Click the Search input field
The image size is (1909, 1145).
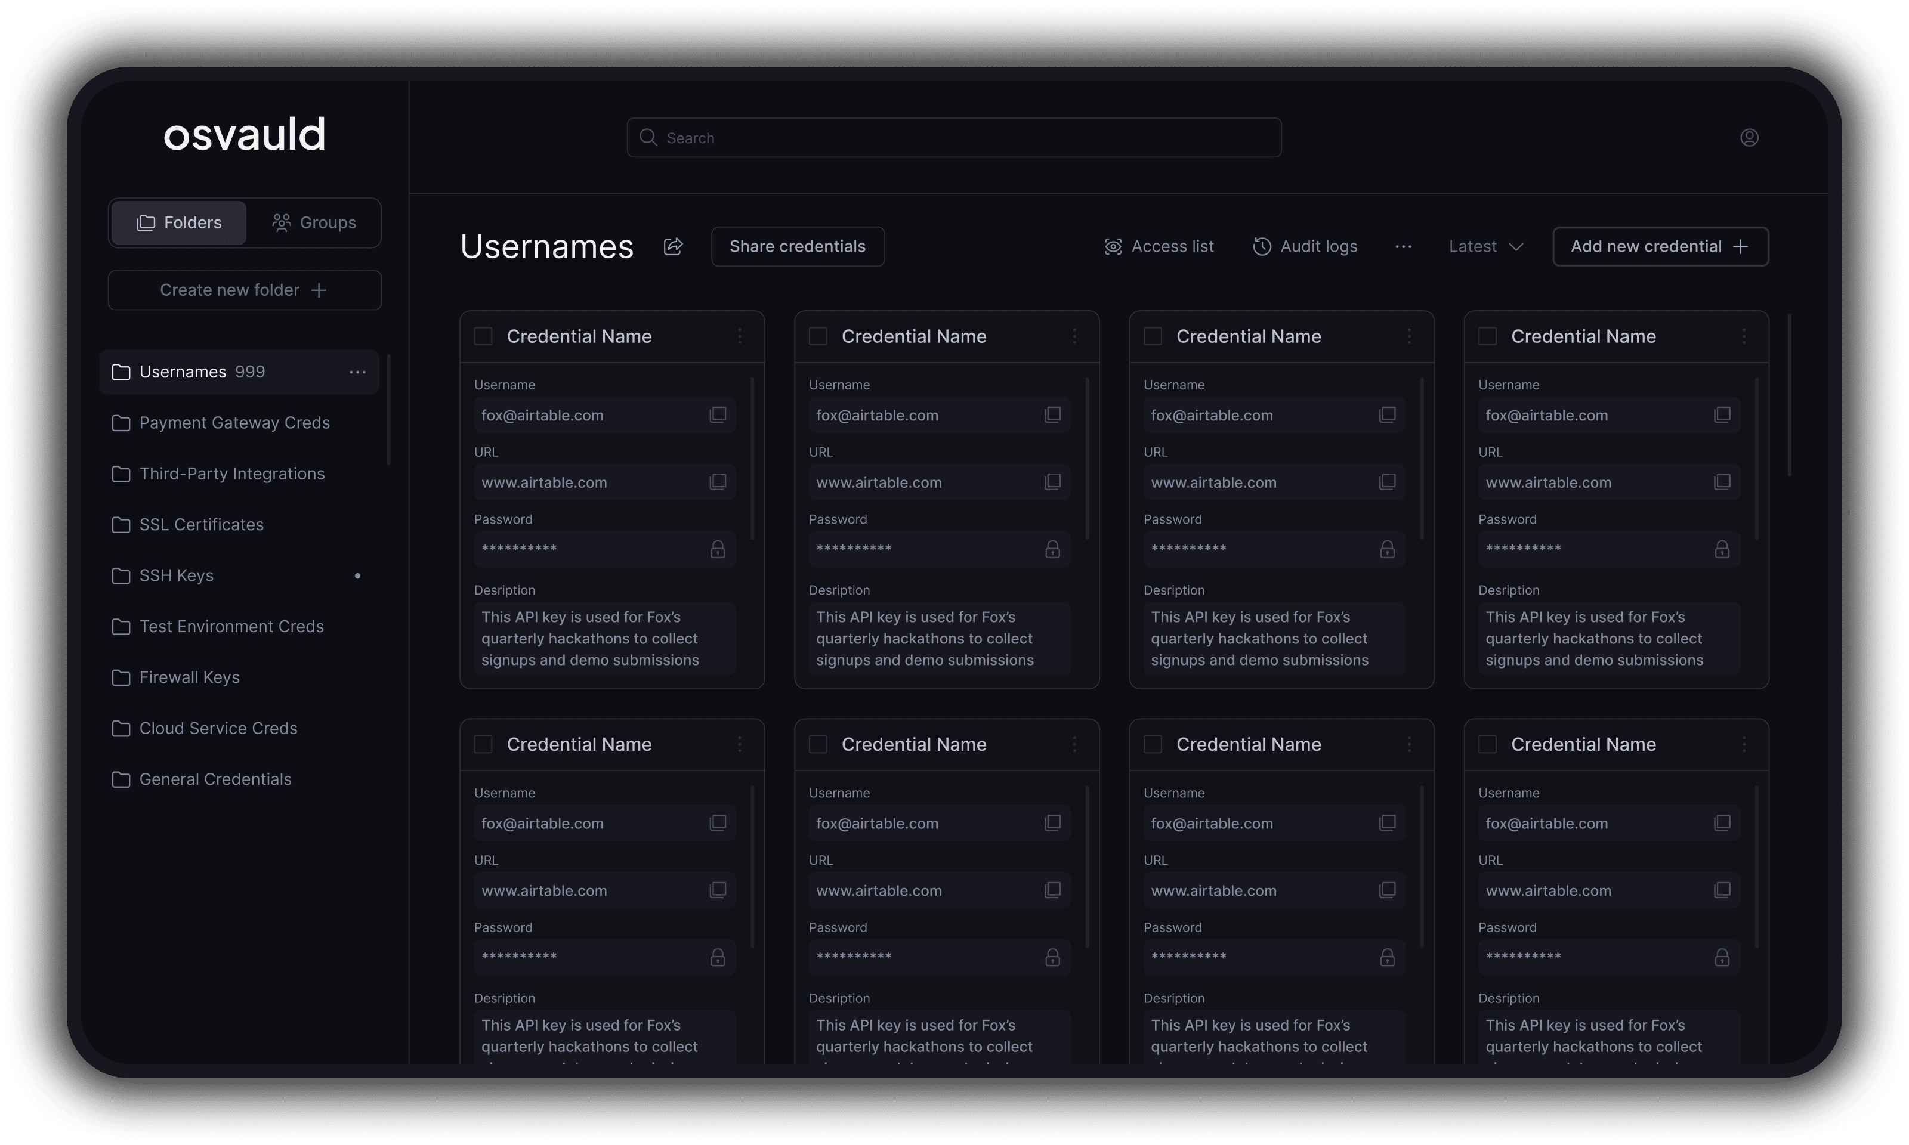pyautogui.click(x=954, y=137)
